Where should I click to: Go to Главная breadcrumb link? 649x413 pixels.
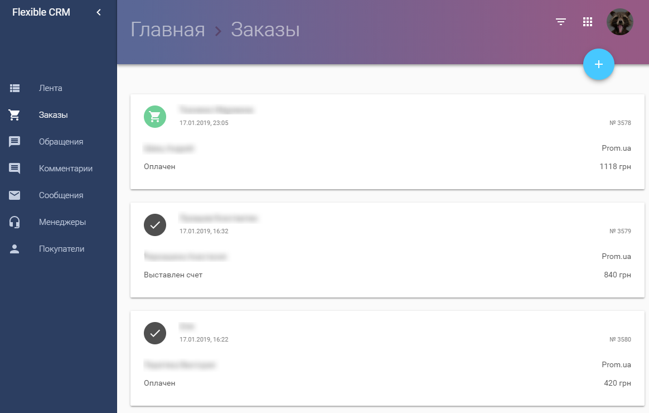[168, 30]
